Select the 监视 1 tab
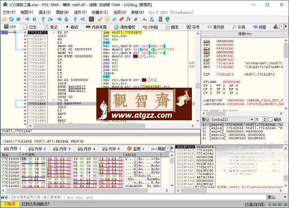Image resolution: width=289 pixels, height=208 pixels. (x=136, y=148)
